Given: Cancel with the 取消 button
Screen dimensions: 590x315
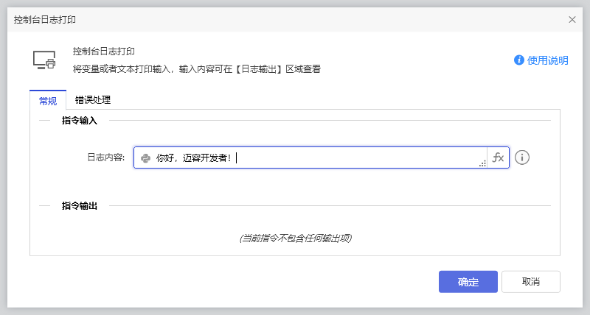Looking at the screenshot, I should click(530, 282).
